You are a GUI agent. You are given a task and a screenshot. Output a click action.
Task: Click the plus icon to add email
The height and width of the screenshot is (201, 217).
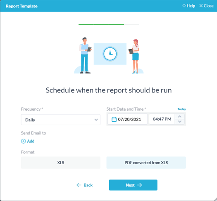tap(24, 141)
